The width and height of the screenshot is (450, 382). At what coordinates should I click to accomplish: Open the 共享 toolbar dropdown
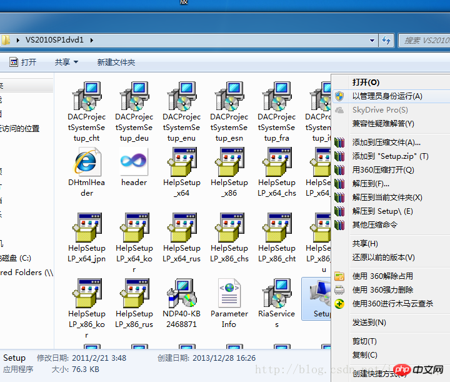point(66,62)
